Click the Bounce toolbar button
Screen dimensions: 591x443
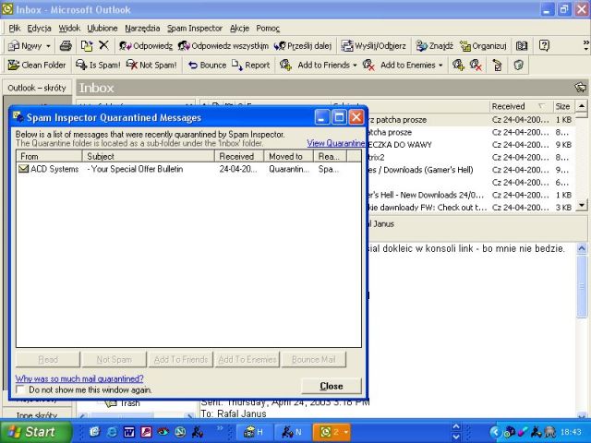coord(207,66)
